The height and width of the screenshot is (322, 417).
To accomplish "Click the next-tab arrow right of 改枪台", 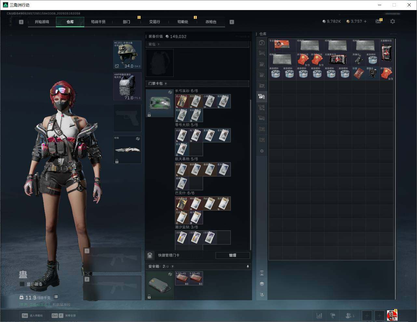I will (232, 22).
